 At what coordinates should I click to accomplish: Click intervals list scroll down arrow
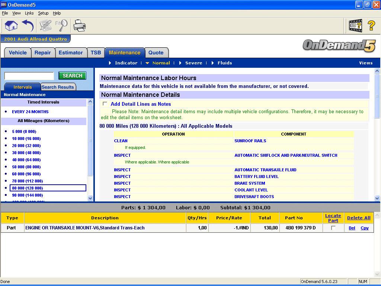point(90,198)
